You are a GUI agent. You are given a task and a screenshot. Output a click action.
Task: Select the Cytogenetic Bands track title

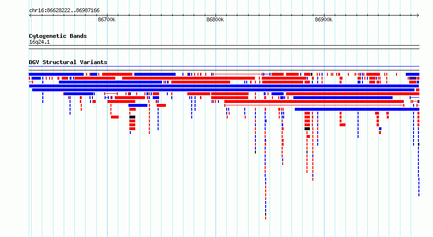click(x=58, y=36)
